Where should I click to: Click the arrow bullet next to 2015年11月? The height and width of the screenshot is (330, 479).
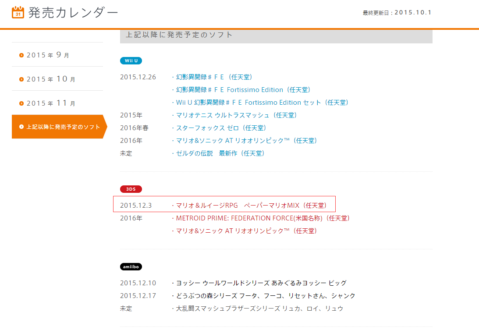[21, 103]
